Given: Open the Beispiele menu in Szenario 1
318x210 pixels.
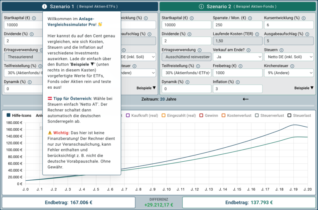Looking at the screenshot, I should click(146, 88).
